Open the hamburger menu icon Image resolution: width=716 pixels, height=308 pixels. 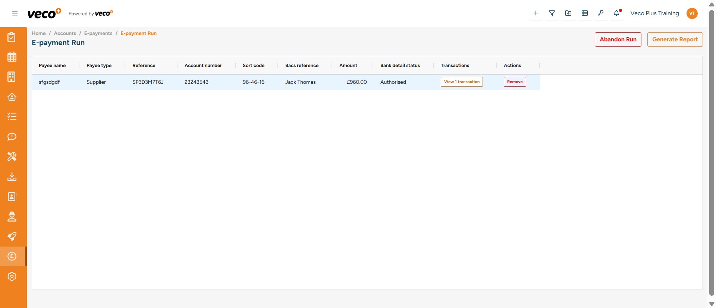click(x=15, y=13)
